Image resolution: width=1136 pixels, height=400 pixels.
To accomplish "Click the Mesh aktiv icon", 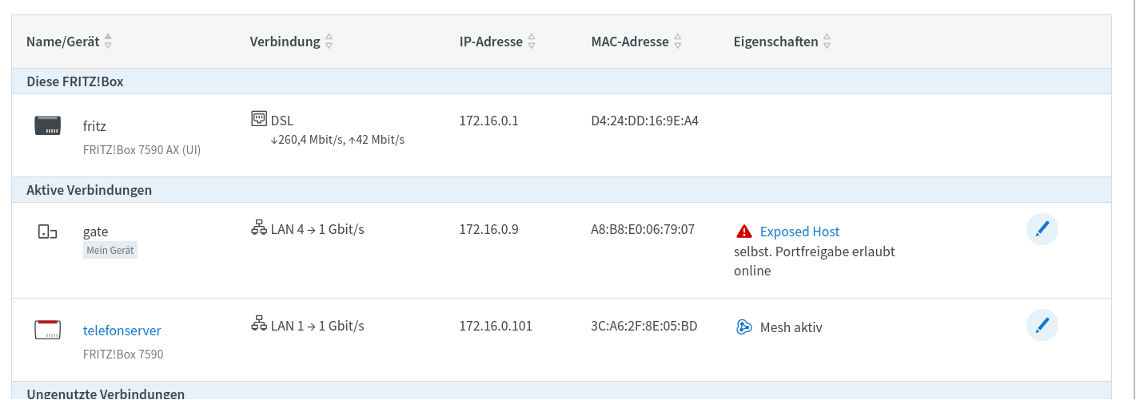I will click(744, 327).
